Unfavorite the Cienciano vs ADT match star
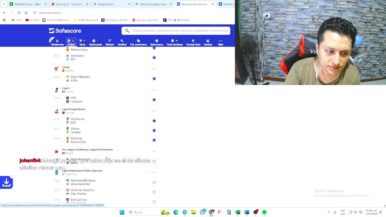The height and width of the screenshot is (217, 386). pyautogui.click(x=154, y=57)
